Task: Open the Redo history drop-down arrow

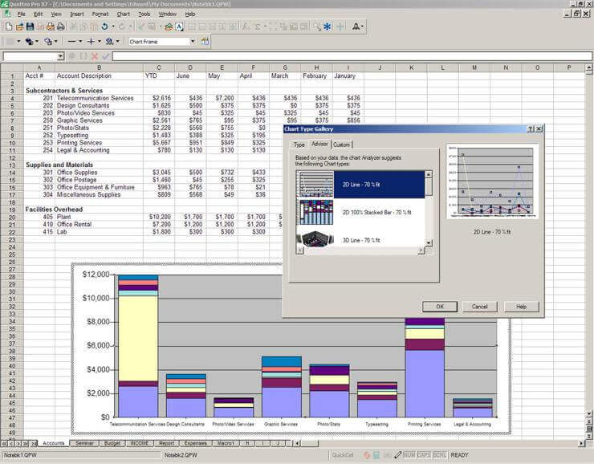Action: tap(130, 26)
